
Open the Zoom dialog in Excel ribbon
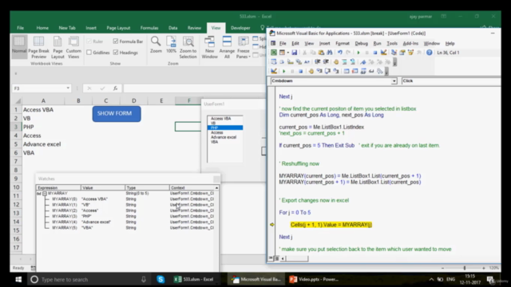coord(156,45)
